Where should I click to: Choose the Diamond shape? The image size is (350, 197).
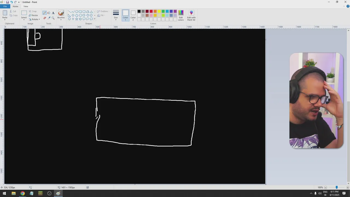(x=73, y=15)
